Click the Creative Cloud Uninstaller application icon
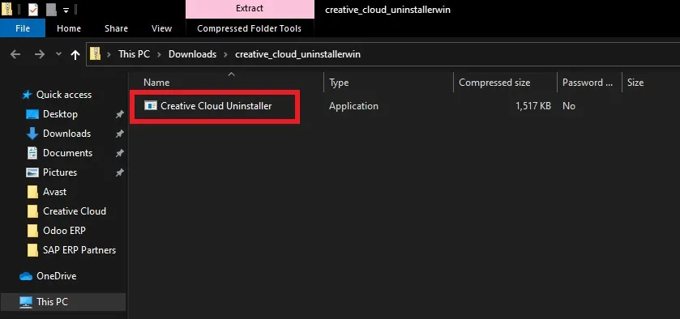 [x=151, y=106]
